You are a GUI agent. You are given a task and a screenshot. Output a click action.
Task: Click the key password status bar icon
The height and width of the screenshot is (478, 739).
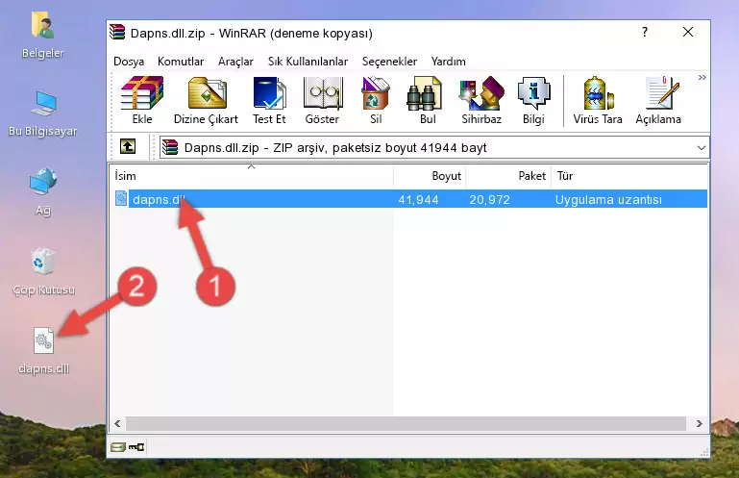pos(136,446)
